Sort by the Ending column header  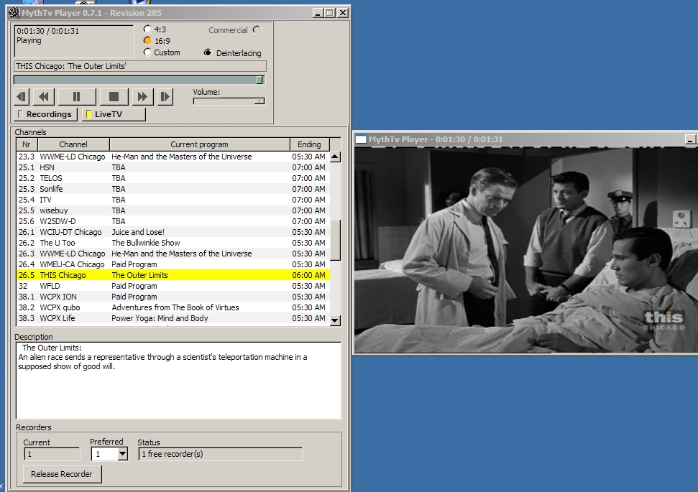[309, 144]
